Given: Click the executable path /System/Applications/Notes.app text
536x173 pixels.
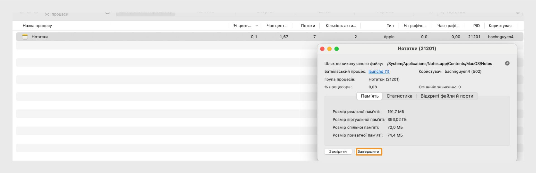Looking at the screenshot, I should [439, 64].
